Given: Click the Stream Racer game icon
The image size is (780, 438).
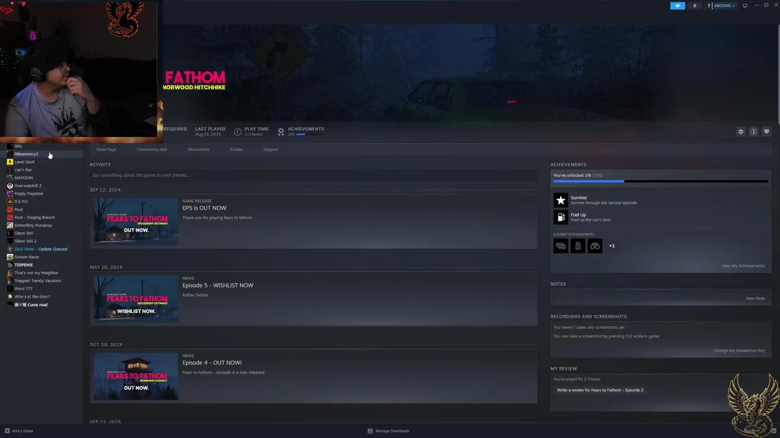Looking at the screenshot, I should 10,257.
